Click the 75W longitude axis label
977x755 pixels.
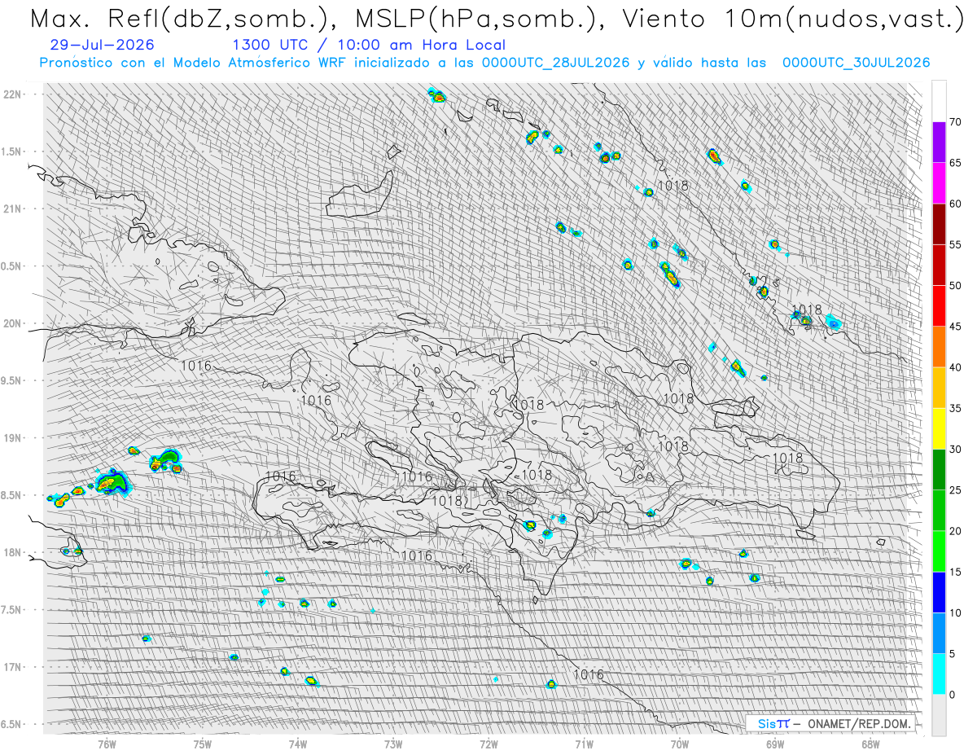203,744
